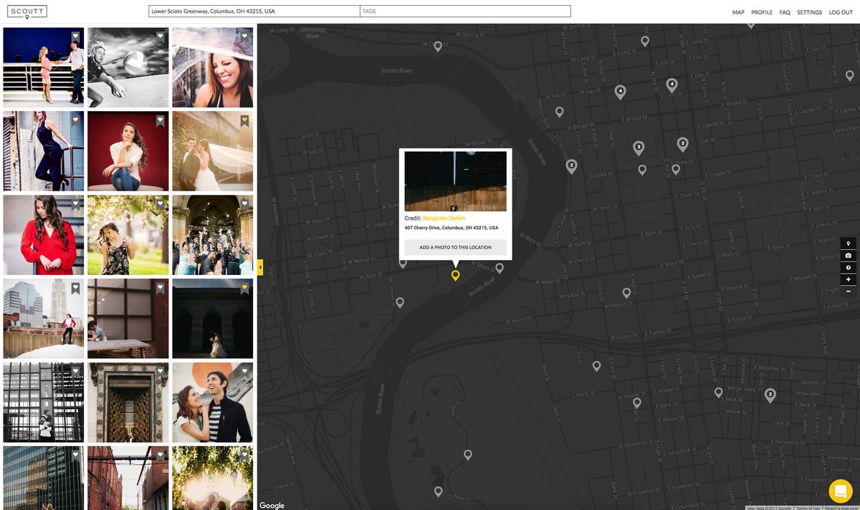Open the cluster pin numbered 3

[639, 148]
